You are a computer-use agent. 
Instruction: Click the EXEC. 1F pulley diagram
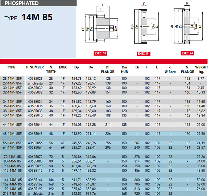pyautogui.click(x=100, y=23)
